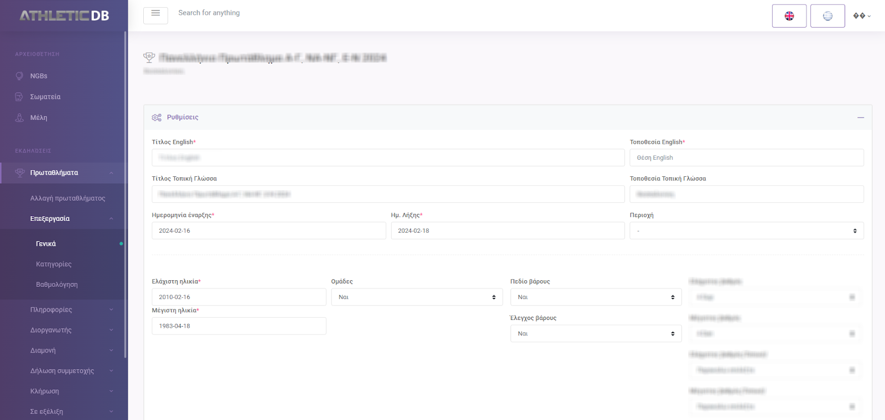Click the Ημερομηνία έναρξης date field
Image resolution: width=885 pixels, height=420 pixels.
pos(269,230)
